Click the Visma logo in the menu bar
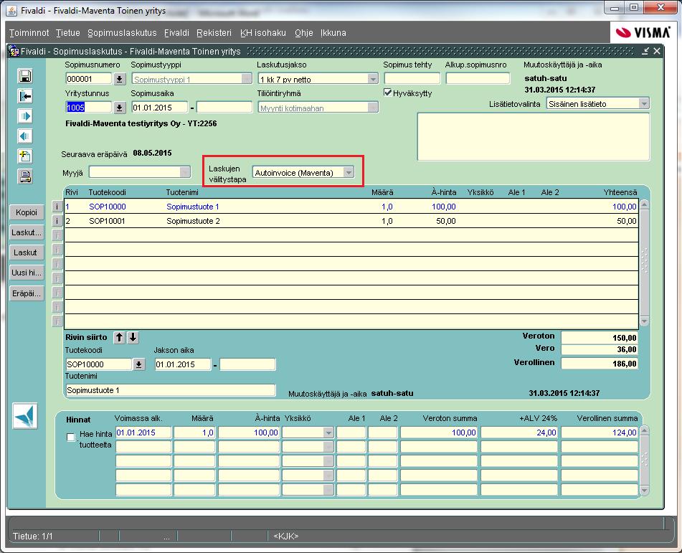The image size is (682, 553). [x=643, y=32]
